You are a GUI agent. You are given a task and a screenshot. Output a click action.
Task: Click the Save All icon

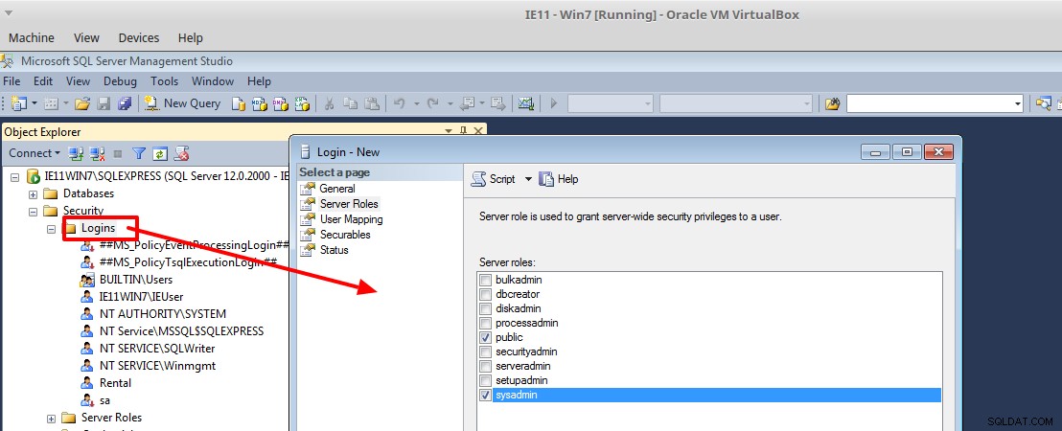[124, 103]
